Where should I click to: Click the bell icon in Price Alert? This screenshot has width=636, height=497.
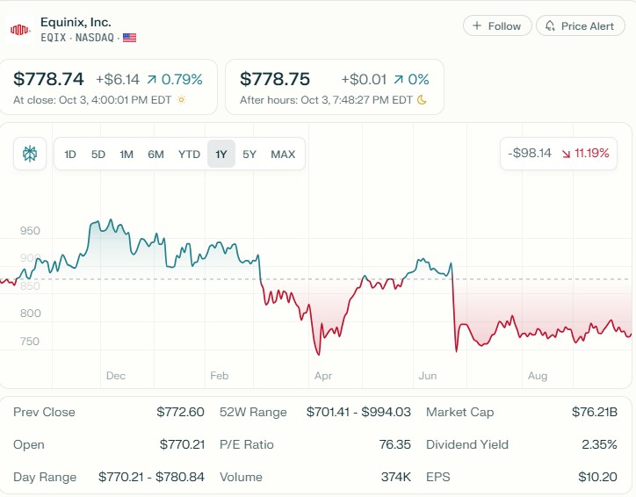tap(550, 26)
